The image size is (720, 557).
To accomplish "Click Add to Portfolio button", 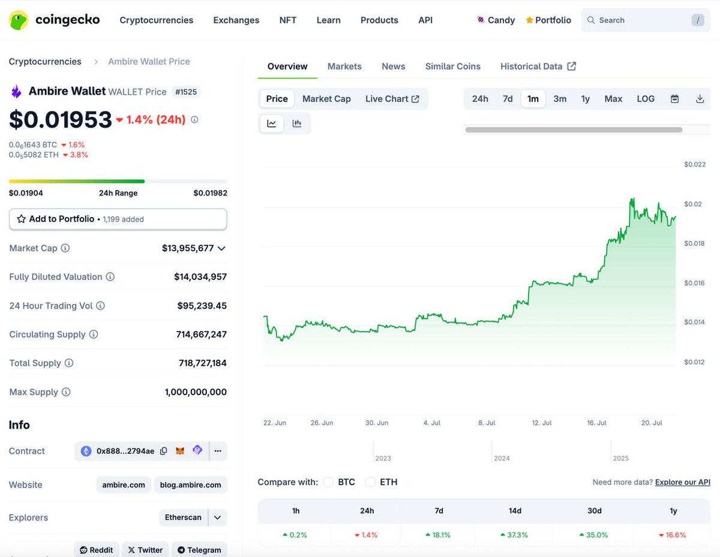I will tap(118, 219).
